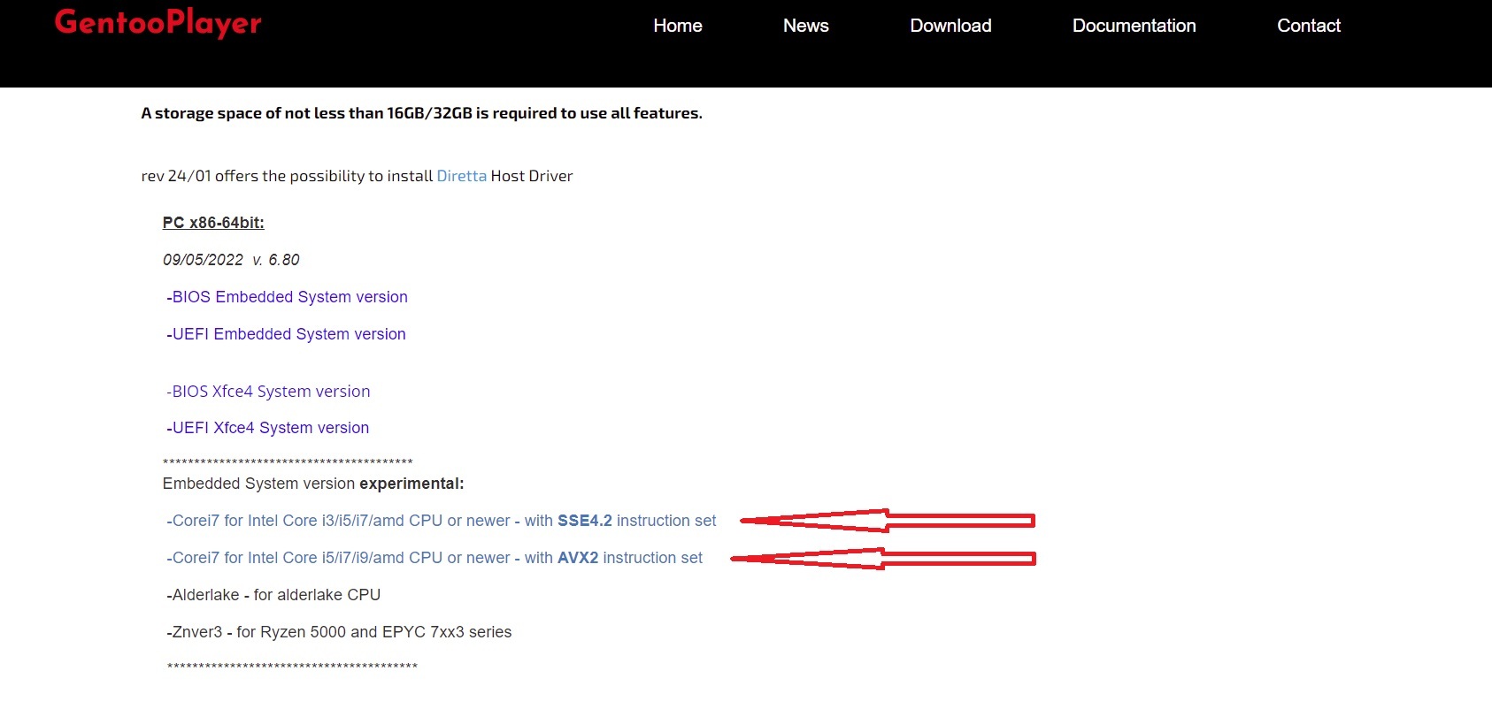This screenshot has width=1492, height=709.
Task: Click the Znver3 Ryzen 5000 entry
Action: [x=340, y=632]
